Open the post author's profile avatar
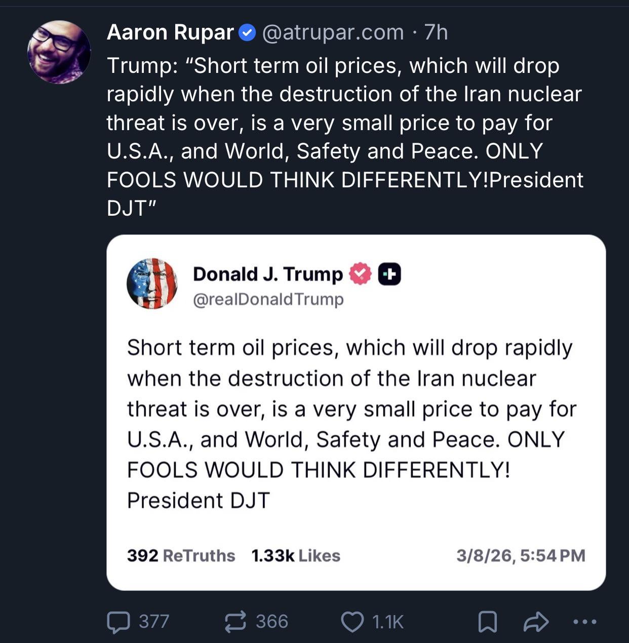This screenshot has height=643, width=629. (59, 52)
